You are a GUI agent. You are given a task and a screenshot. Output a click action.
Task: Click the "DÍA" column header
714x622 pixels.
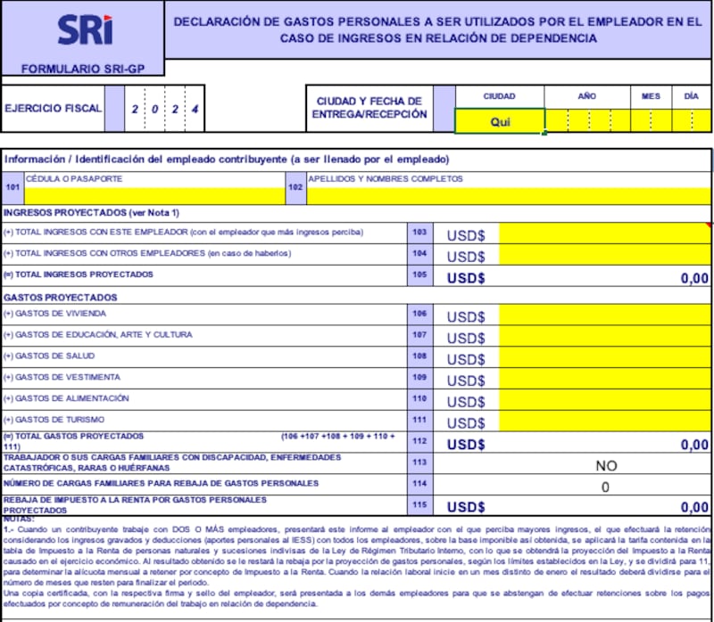(x=691, y=96)
